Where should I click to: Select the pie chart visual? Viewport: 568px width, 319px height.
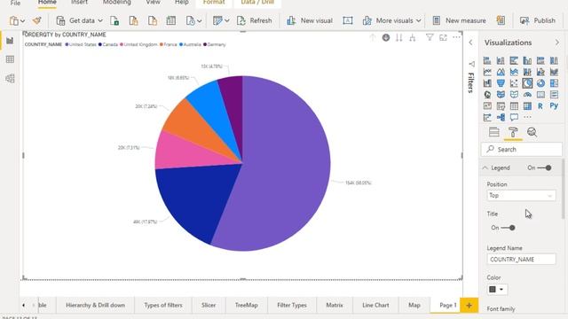click(527, 83)
